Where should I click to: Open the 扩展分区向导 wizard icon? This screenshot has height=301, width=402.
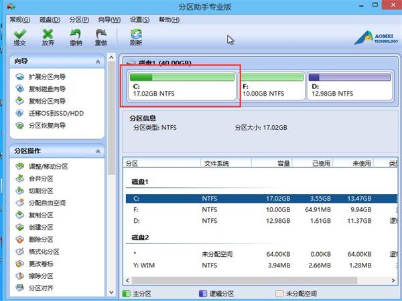click(19, 76)
